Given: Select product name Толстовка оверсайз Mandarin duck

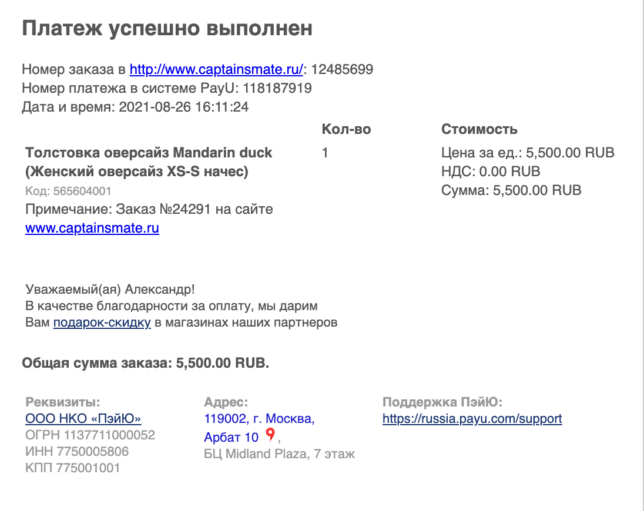Looking at the screenshot, I should [x=149, y=153].
